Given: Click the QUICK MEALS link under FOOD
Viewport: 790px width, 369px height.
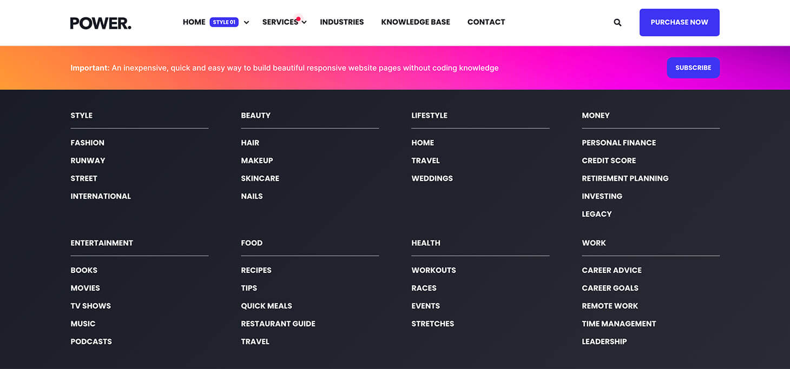Looking at the screenshot, I should point(266,305).
